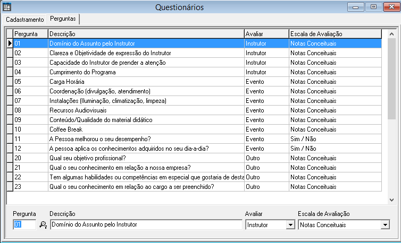This screenshot has width=401, height=243.
Task: Click 'Notas Conceituais' cell of question 21
Action: pos(335,168)
